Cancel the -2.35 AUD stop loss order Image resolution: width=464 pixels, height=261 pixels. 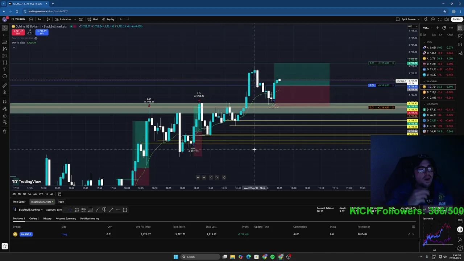click(x=393, y=107)
